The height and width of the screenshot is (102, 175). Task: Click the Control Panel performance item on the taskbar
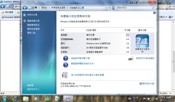pos(68,99)
